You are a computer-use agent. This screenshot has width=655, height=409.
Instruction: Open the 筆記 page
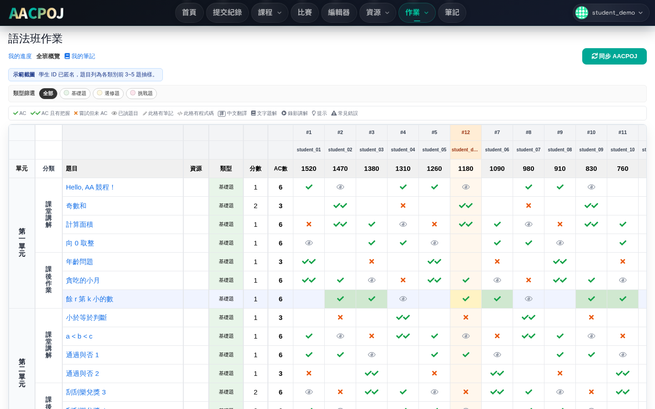(x=452, y=13)
